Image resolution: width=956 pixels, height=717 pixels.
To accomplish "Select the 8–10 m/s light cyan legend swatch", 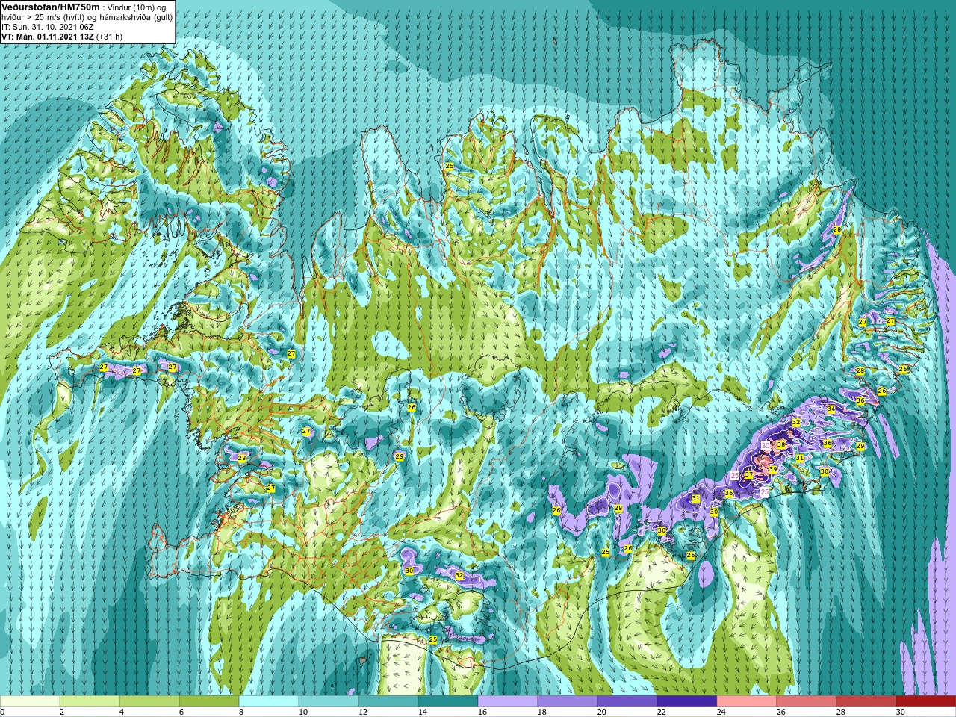I will point(269,701).
